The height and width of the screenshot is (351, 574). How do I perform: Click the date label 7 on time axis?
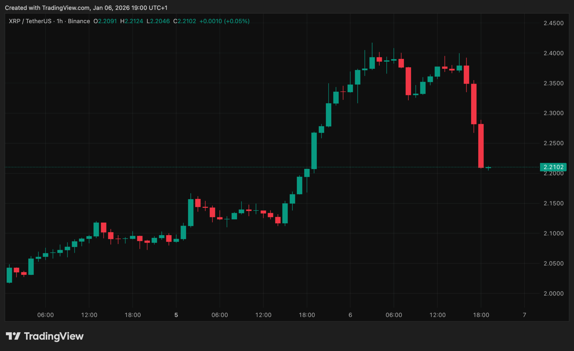[524, 315]
